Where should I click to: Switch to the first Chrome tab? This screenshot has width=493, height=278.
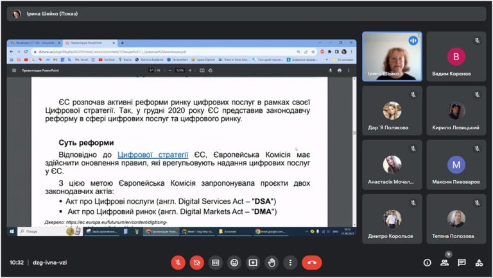pos(35,43)
